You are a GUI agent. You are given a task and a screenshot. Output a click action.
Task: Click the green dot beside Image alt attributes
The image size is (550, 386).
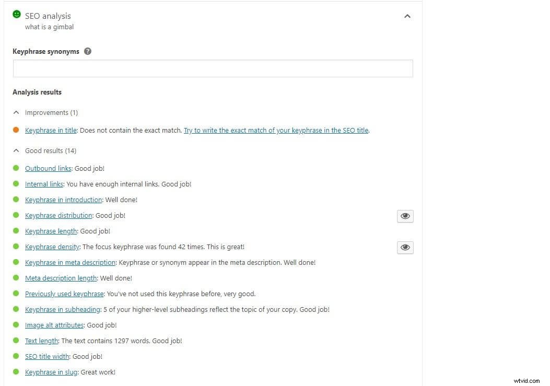pos(16,325)
